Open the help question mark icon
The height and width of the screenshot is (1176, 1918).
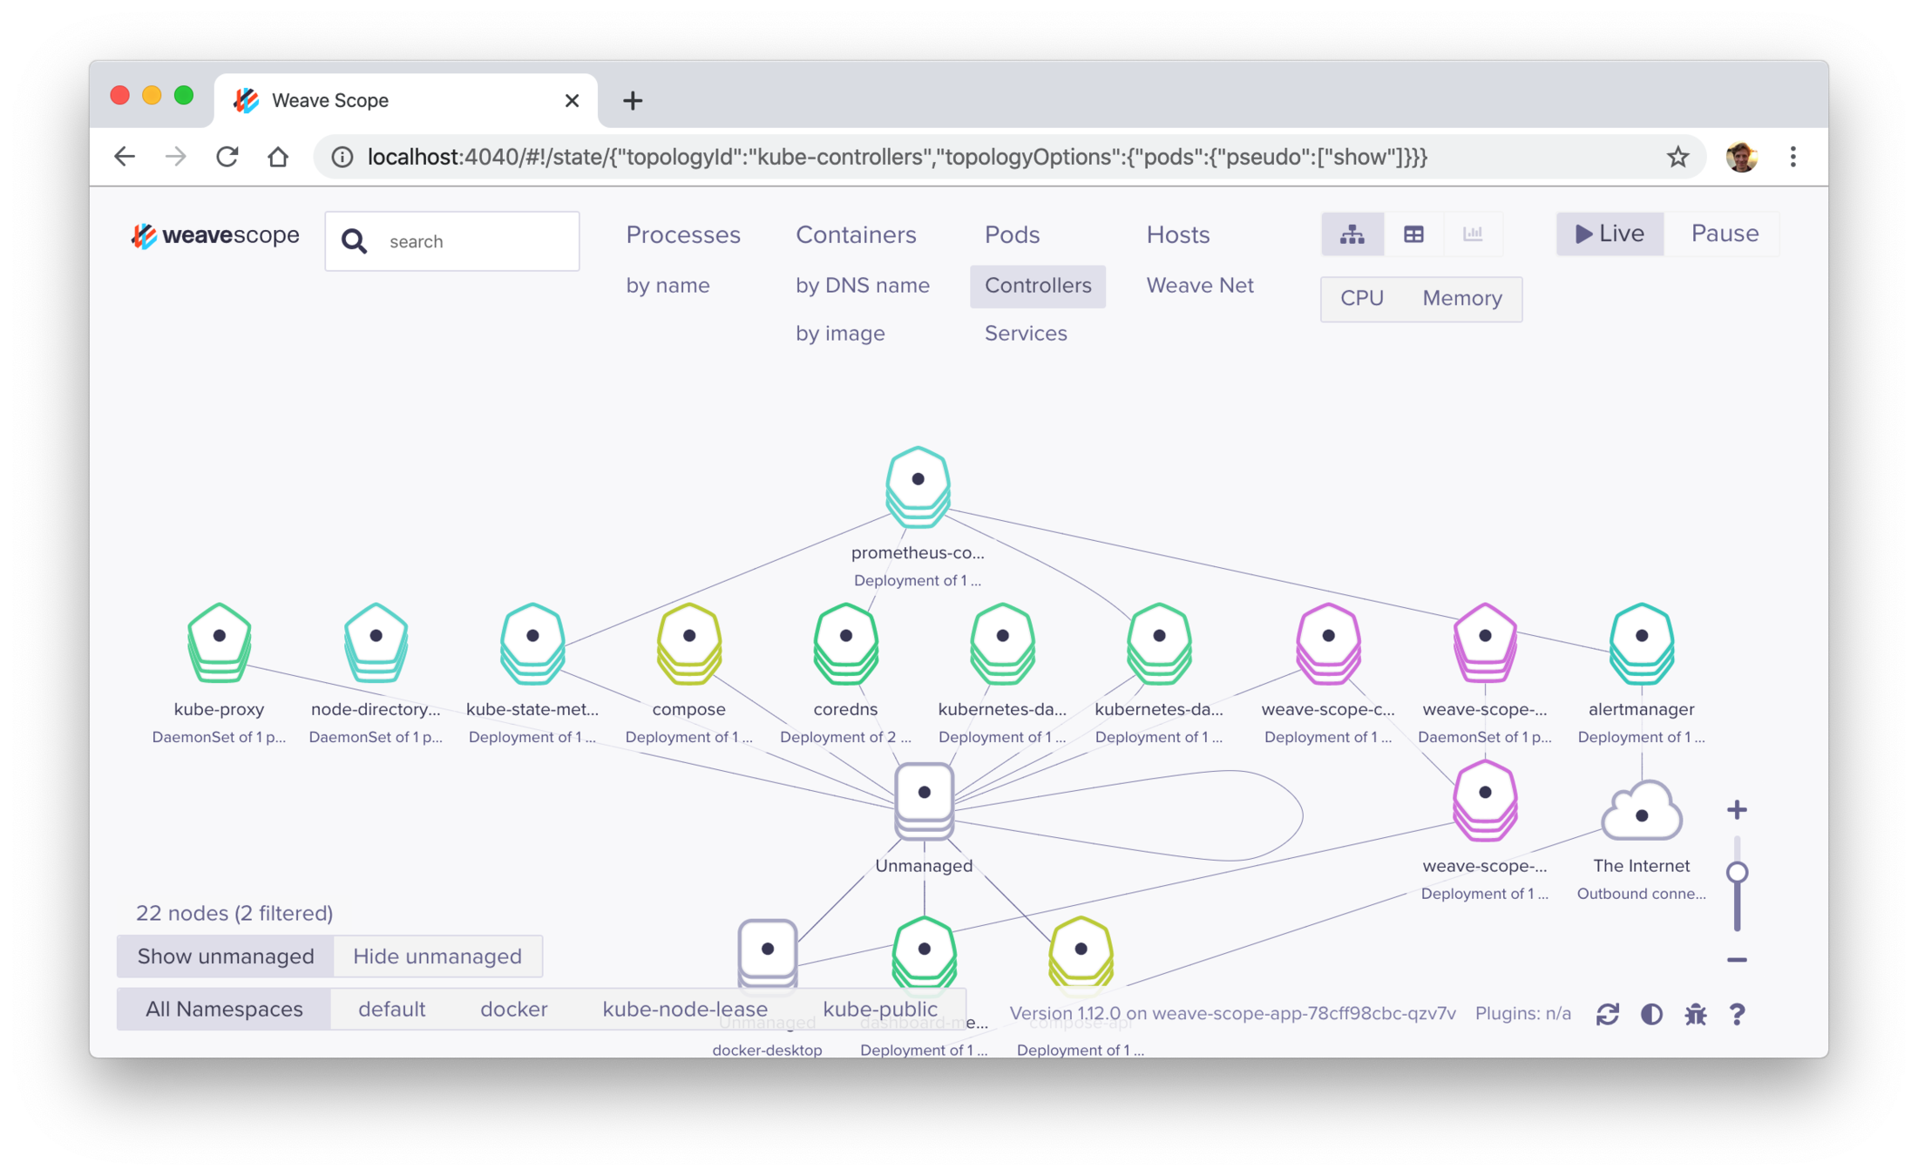(x=1737, y=1014)
